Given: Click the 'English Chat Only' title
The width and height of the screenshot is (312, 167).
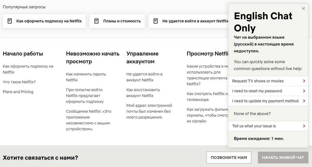Looking at the screenshot, I should [x=263, y=22].
